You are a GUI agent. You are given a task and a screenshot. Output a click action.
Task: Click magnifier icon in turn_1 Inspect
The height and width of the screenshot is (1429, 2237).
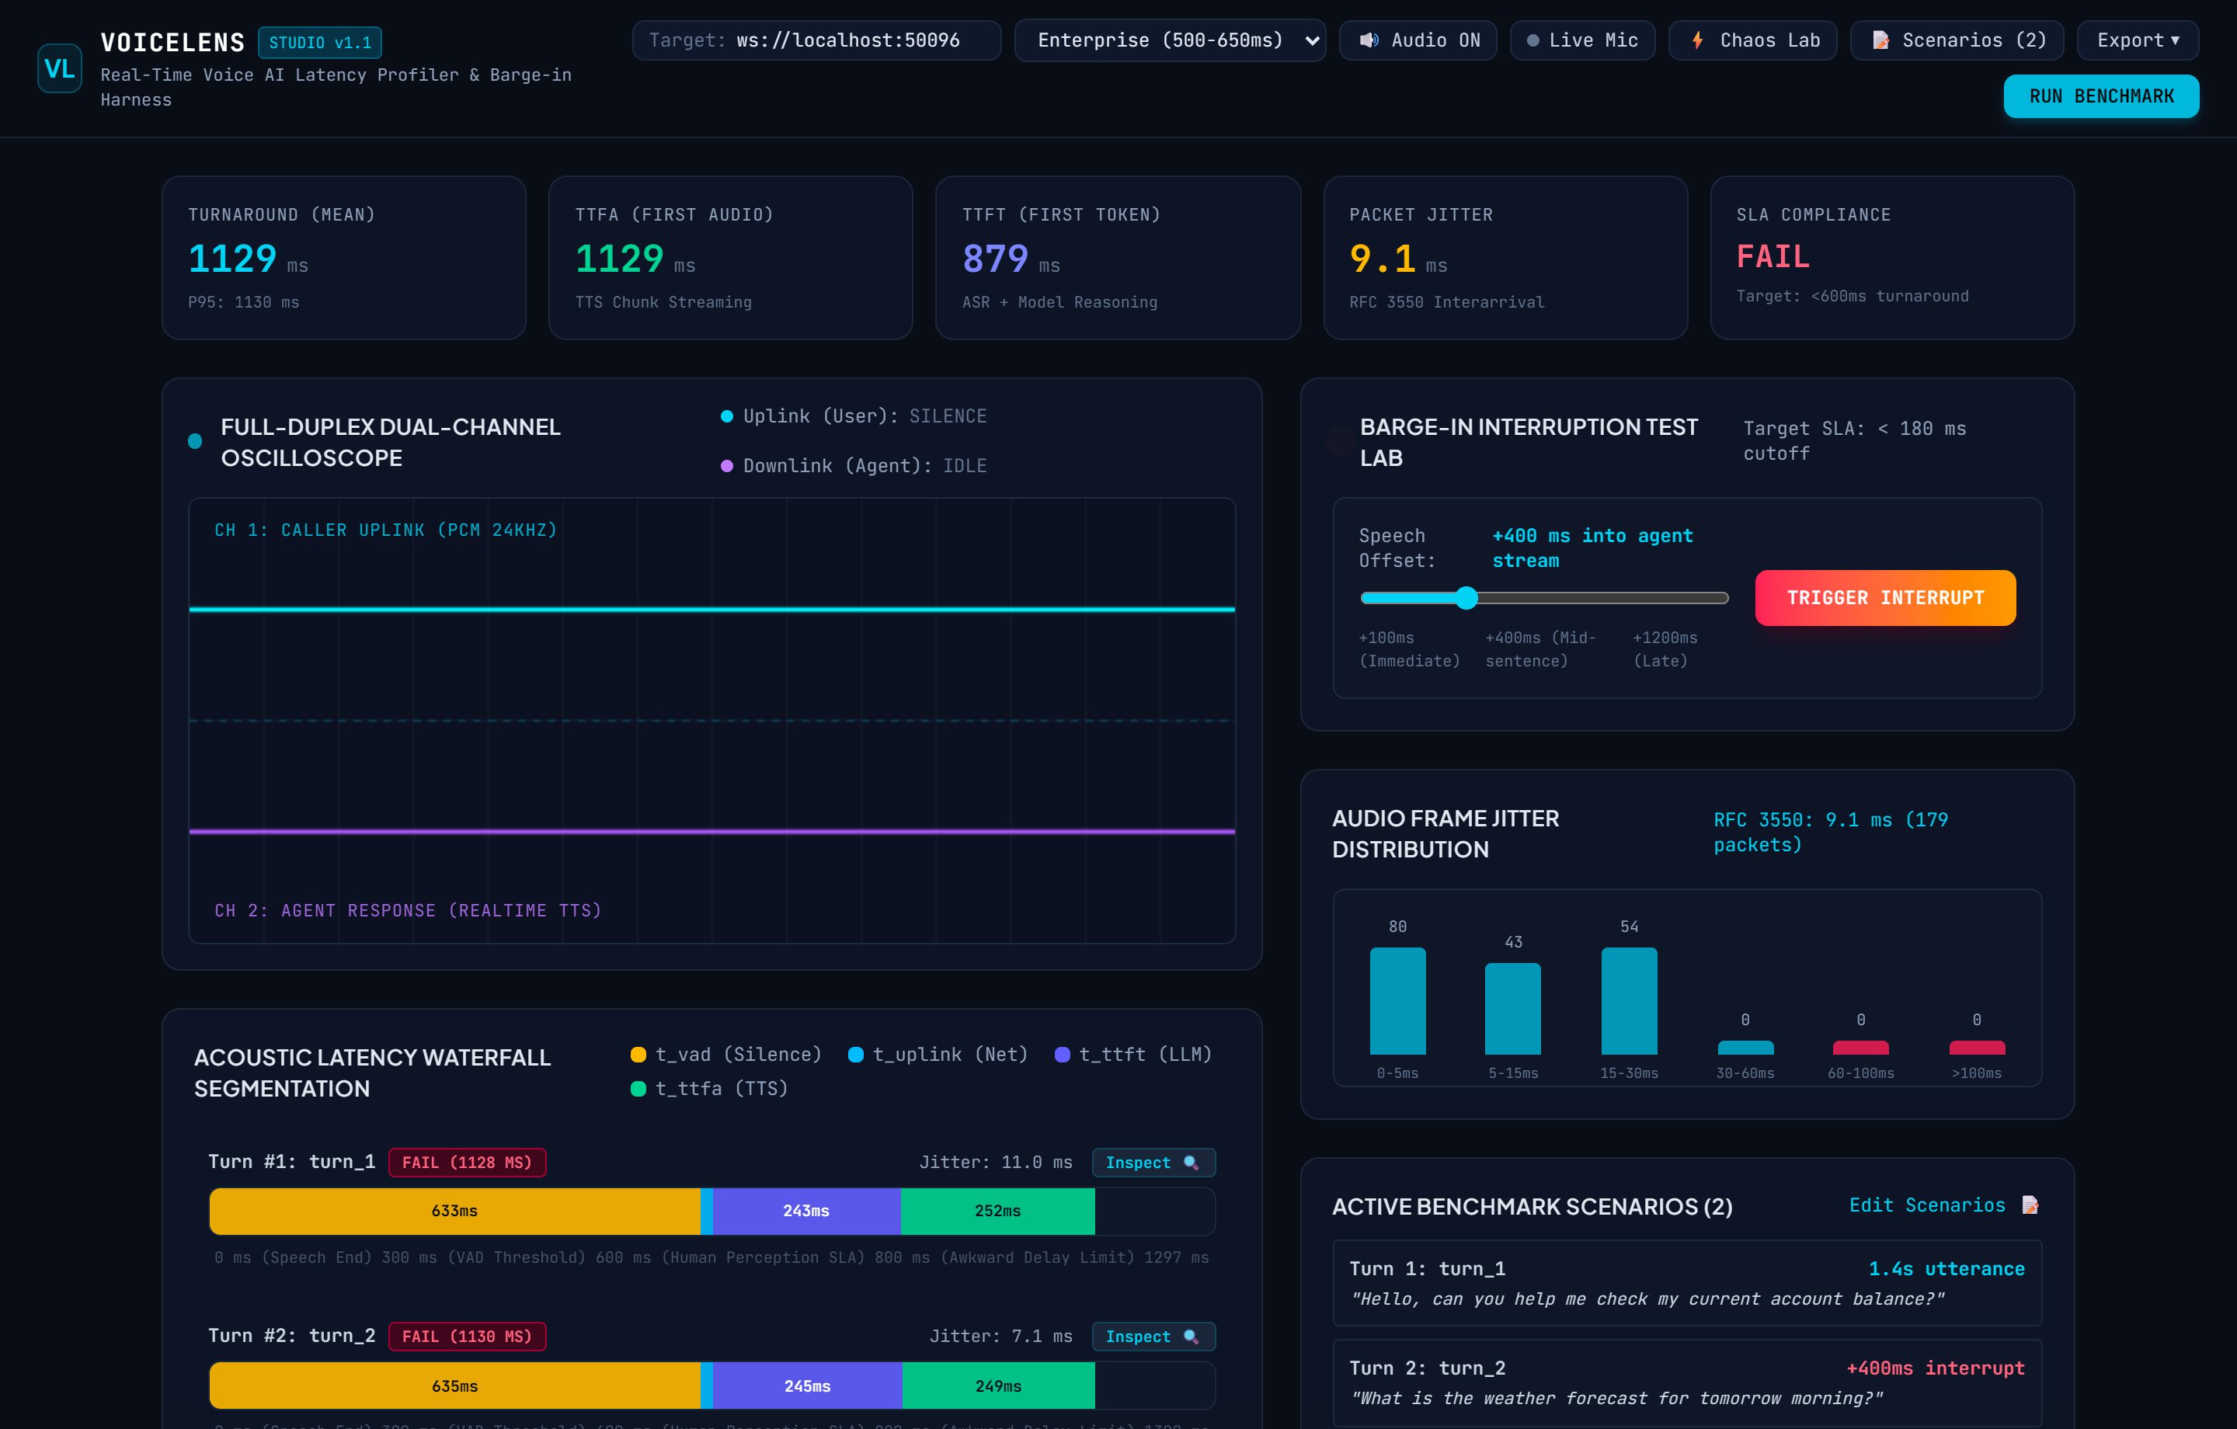(x=1190, y=1163)
